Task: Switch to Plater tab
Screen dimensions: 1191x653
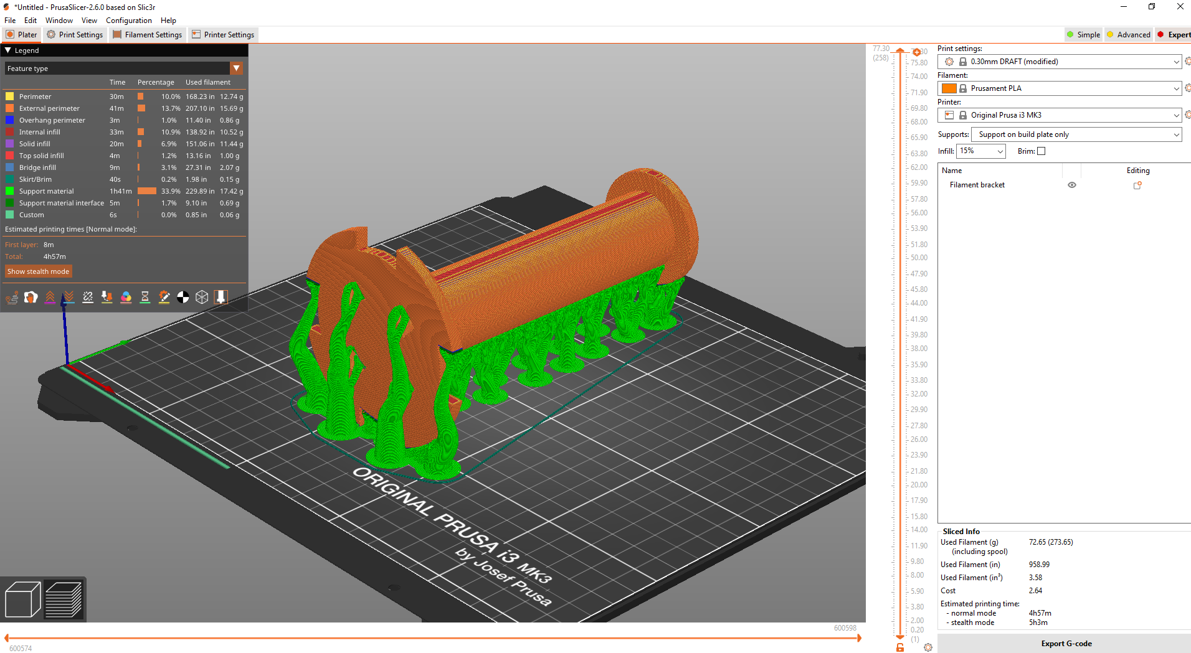Action: pyautogui.click(x=22, y=35)
